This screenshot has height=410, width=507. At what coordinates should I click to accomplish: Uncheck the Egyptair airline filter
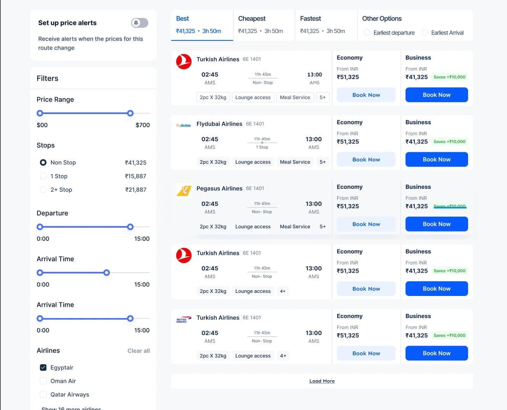(x=43, y=367)
